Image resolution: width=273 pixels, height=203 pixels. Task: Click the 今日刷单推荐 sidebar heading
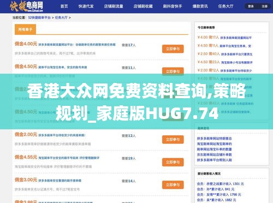pos(206,27)
